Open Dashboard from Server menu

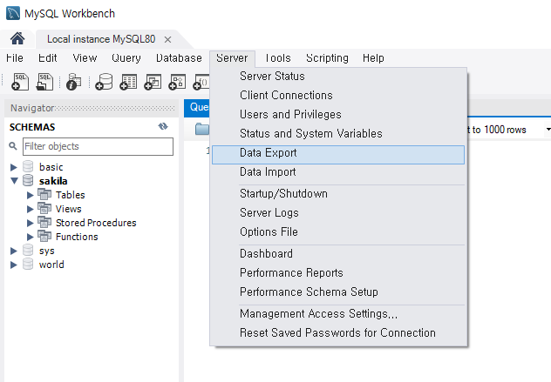[x=338, y=254]
